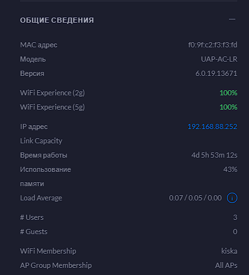Click the # Guests count value
Viewport: 249px width, 275px height.
point(235,232)
